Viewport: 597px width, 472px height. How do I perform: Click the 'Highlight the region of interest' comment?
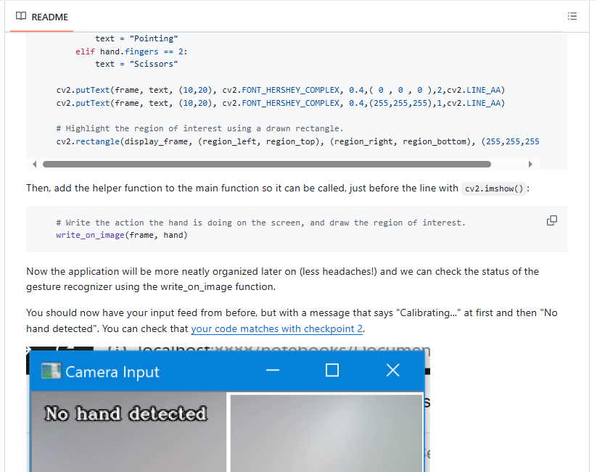[x=200, y=128]
